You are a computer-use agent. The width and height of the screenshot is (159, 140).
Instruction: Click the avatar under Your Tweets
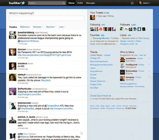[93, 18]
